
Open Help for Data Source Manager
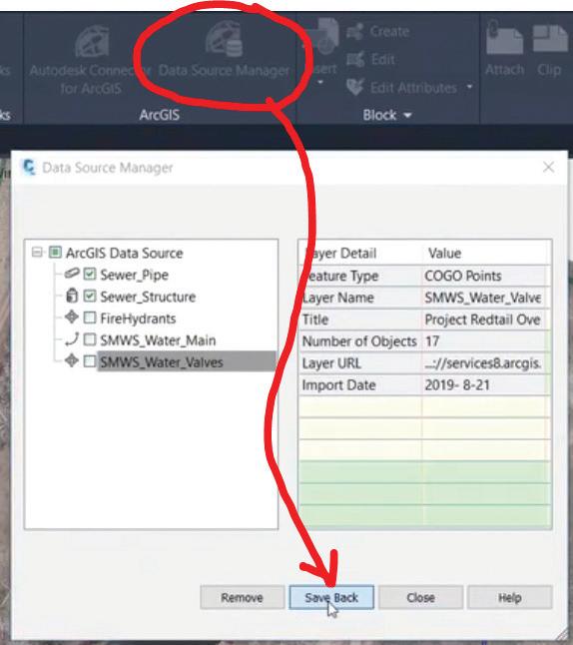tap(510, 597)
